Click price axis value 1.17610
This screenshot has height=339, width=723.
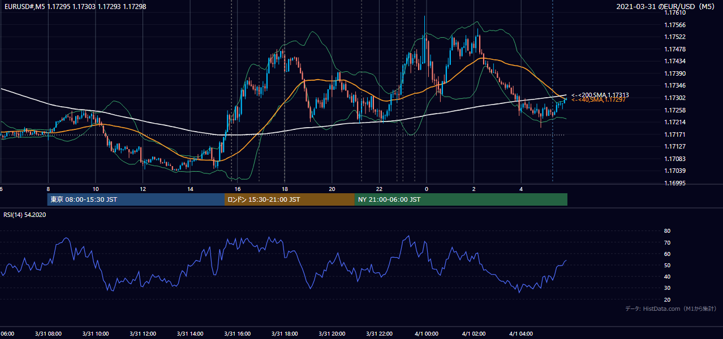pos(675,12)
